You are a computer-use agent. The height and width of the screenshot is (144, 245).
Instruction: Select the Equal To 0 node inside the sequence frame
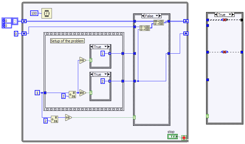83,60
